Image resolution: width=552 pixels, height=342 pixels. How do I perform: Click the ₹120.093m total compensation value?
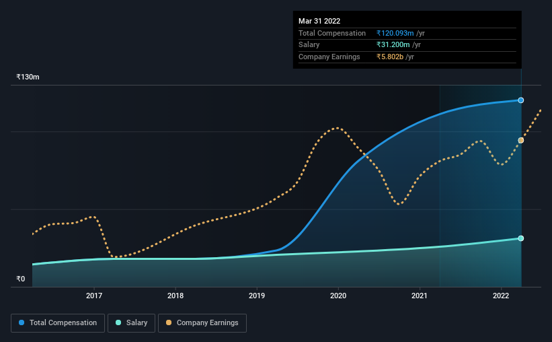pos(395,33)
